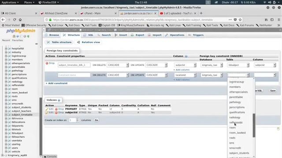Open the tblteachers table in tree
The image size is (282, 158).
click(x=18, y=137)
